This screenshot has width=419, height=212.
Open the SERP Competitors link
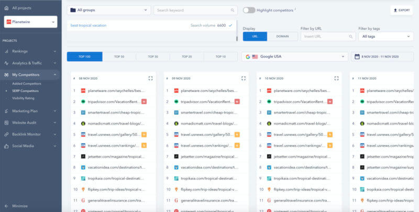pyautogui.click(x=25, y=91)
